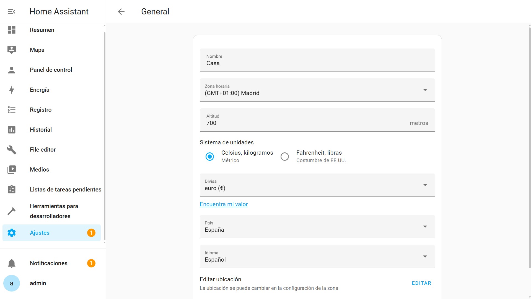This screenshot has height=299, width=531.
Task: Select the Fahrenheit, libras radio button
Action: 285,157
